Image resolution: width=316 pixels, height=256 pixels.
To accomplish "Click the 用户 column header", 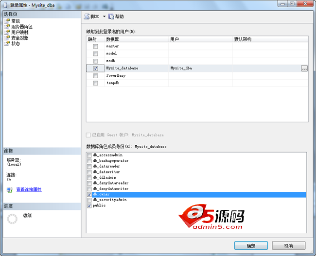I will 200,39.
